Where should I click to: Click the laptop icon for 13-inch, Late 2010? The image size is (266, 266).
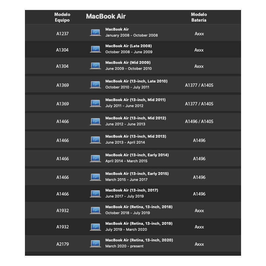(95, 84)
